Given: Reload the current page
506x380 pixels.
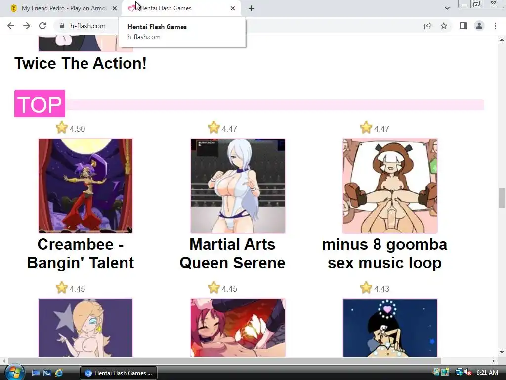Looking at the screenshot, I should tap(42, 26).
